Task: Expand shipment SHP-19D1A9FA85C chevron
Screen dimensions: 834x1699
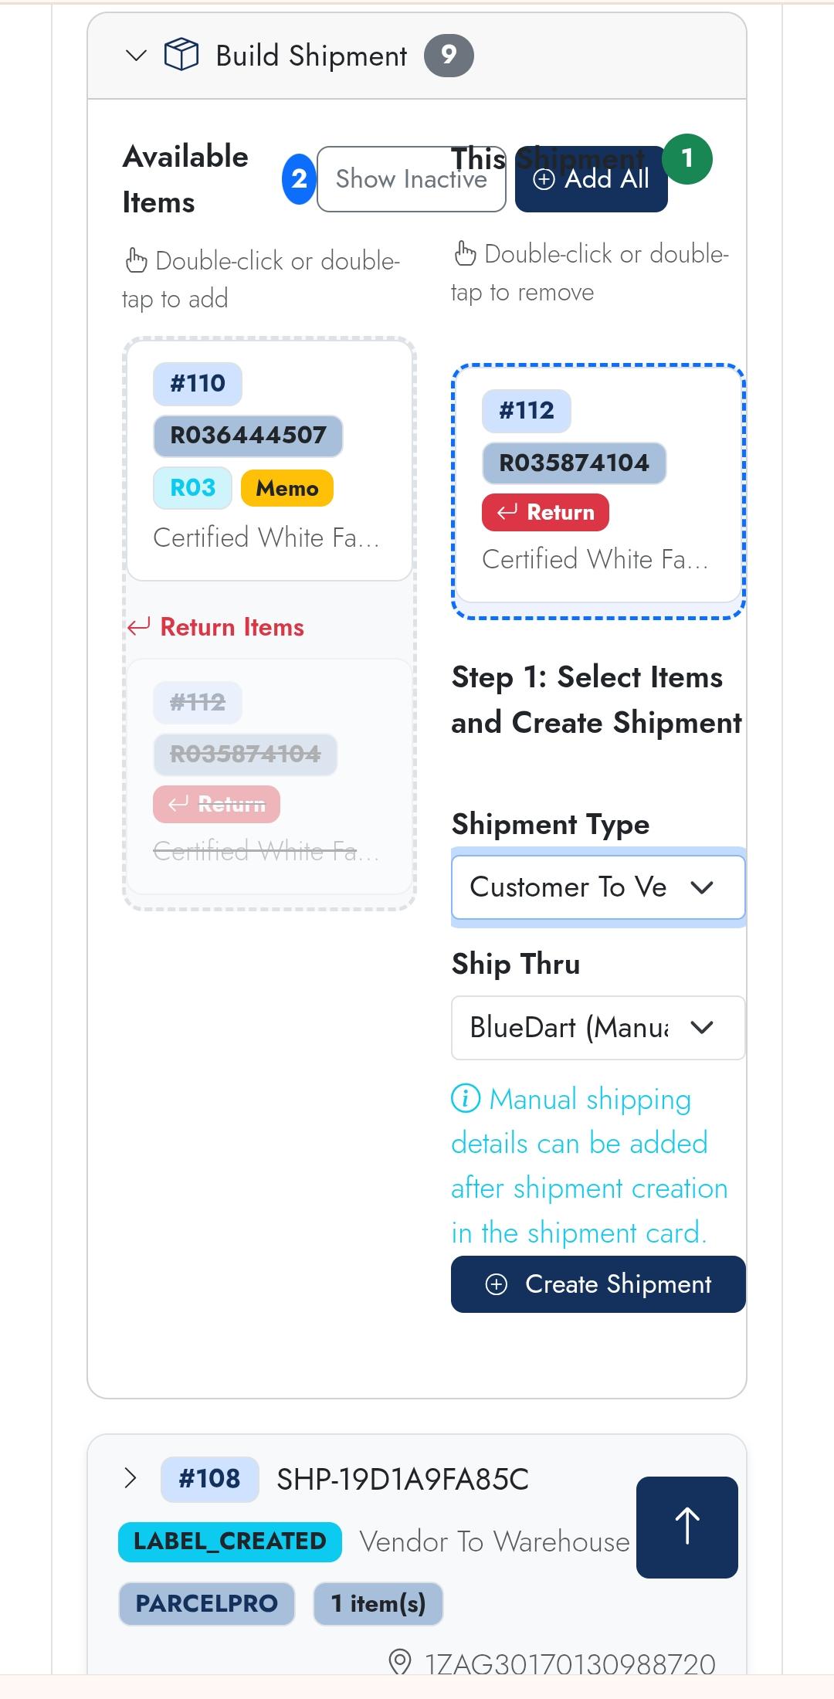Action: (131, 1479)
